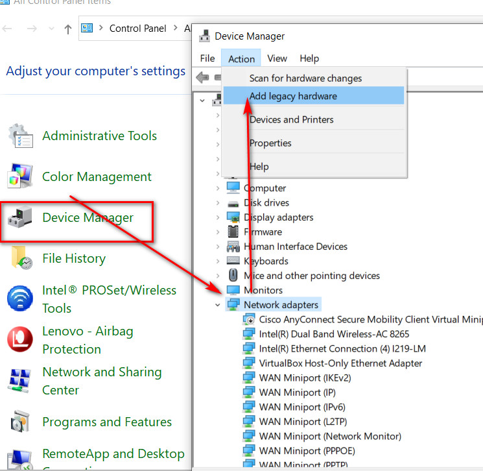
Task: Click the Keyboards category icon
Action: (233, 261)
